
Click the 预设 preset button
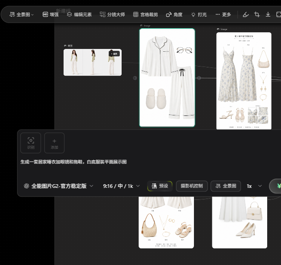pos(160,186)
